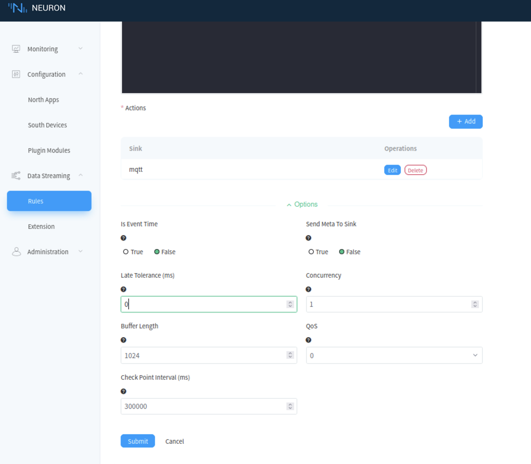Go to South Devices
Image resolution: width=531 pixels, height=464 pixels.
[47, 125]
